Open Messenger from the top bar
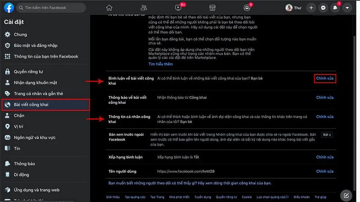Viewport: 360px width, 202px height. [323, 8]
